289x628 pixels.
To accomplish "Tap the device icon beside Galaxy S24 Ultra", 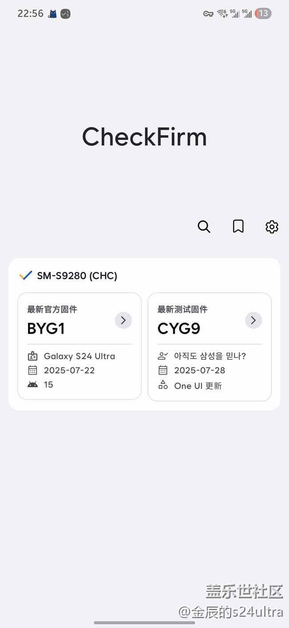I will [32, 356].
